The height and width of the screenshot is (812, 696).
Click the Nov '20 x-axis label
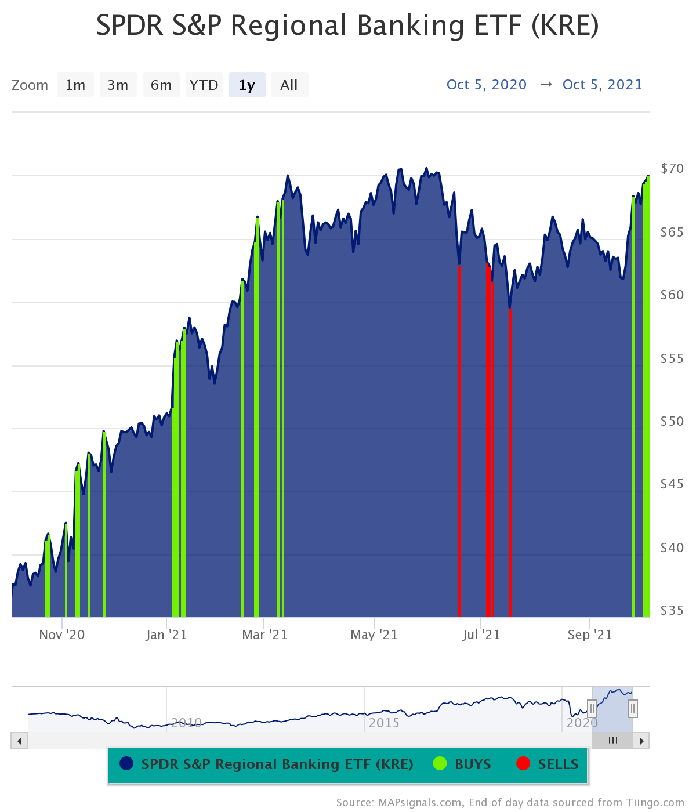click(x=62, y=635)
